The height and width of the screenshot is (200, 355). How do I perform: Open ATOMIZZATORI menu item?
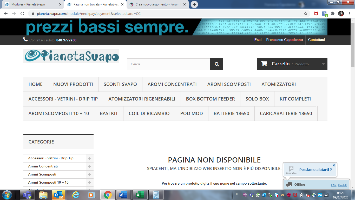pyautogui.click(x=279, y=84)
